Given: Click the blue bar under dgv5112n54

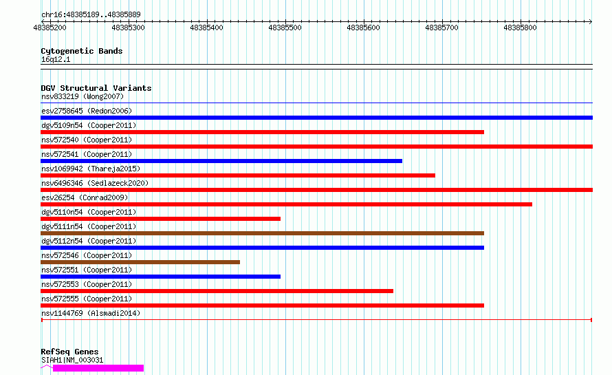Looking at the screenshot, I should click(x=262, y=248).
